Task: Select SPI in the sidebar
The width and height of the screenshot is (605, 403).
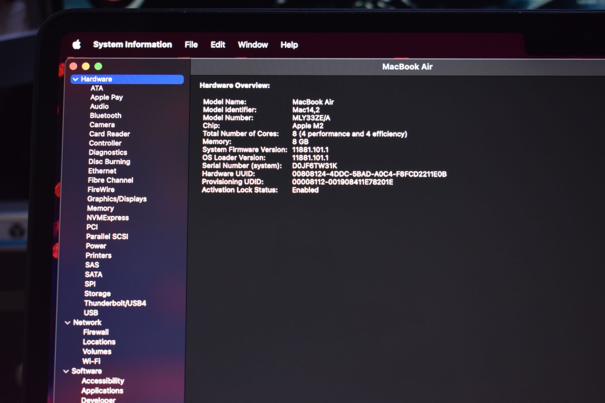Action: point(90,284)
